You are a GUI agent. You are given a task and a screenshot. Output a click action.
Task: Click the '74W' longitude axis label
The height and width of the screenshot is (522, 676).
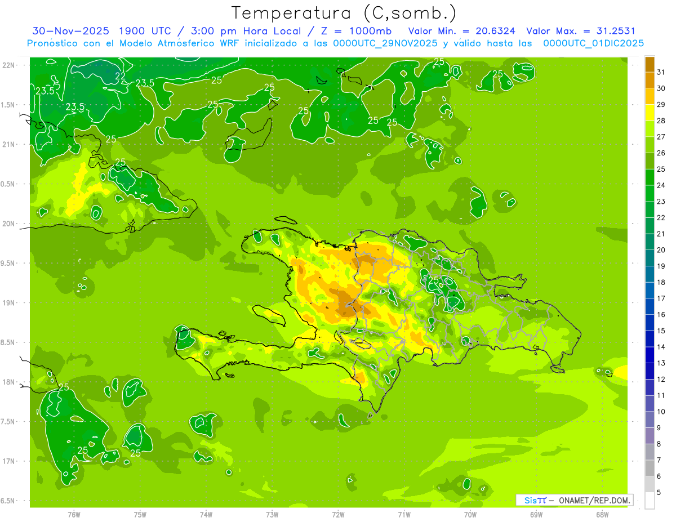click(x=206, y=515)
